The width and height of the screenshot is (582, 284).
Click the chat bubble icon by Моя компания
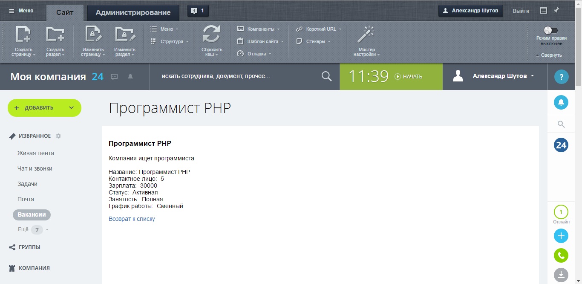[x=114, y=77]
